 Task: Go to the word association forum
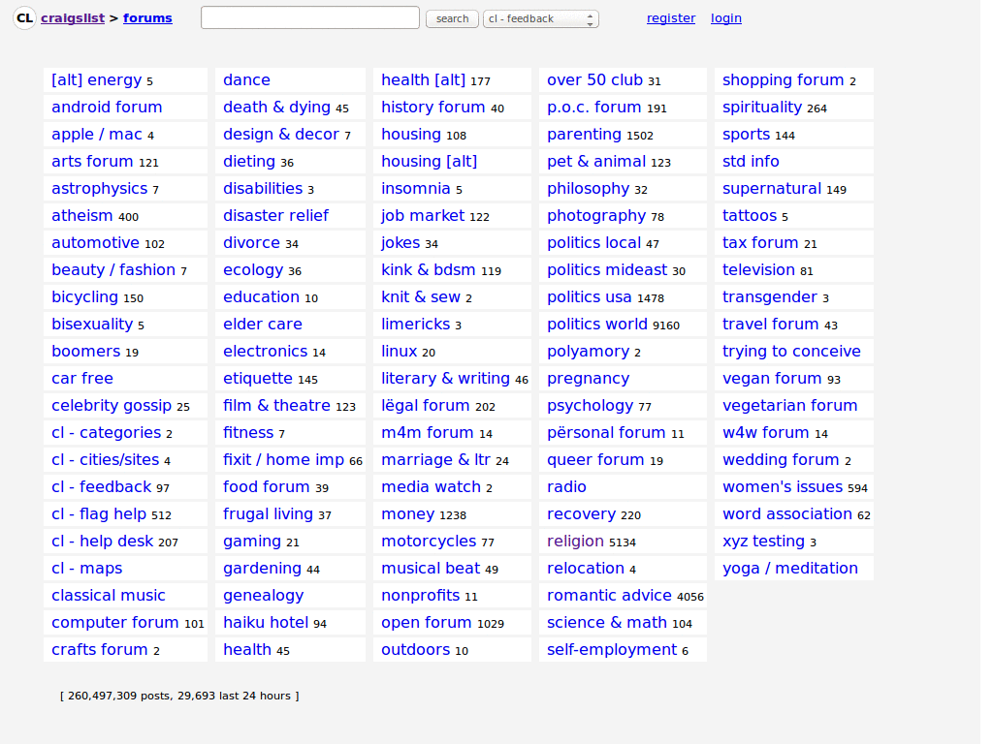click(787, 513)
